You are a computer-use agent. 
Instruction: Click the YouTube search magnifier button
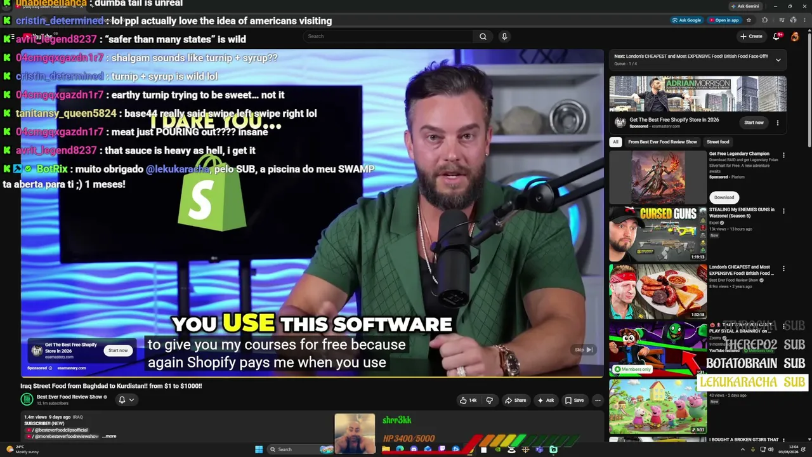click(x=483, y=36)
